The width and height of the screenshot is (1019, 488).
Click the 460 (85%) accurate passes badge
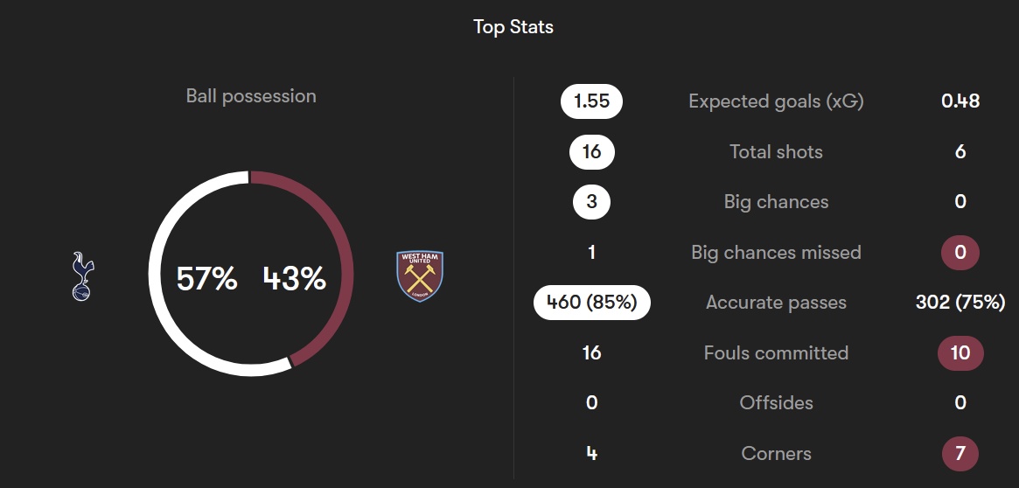point(591,303)
